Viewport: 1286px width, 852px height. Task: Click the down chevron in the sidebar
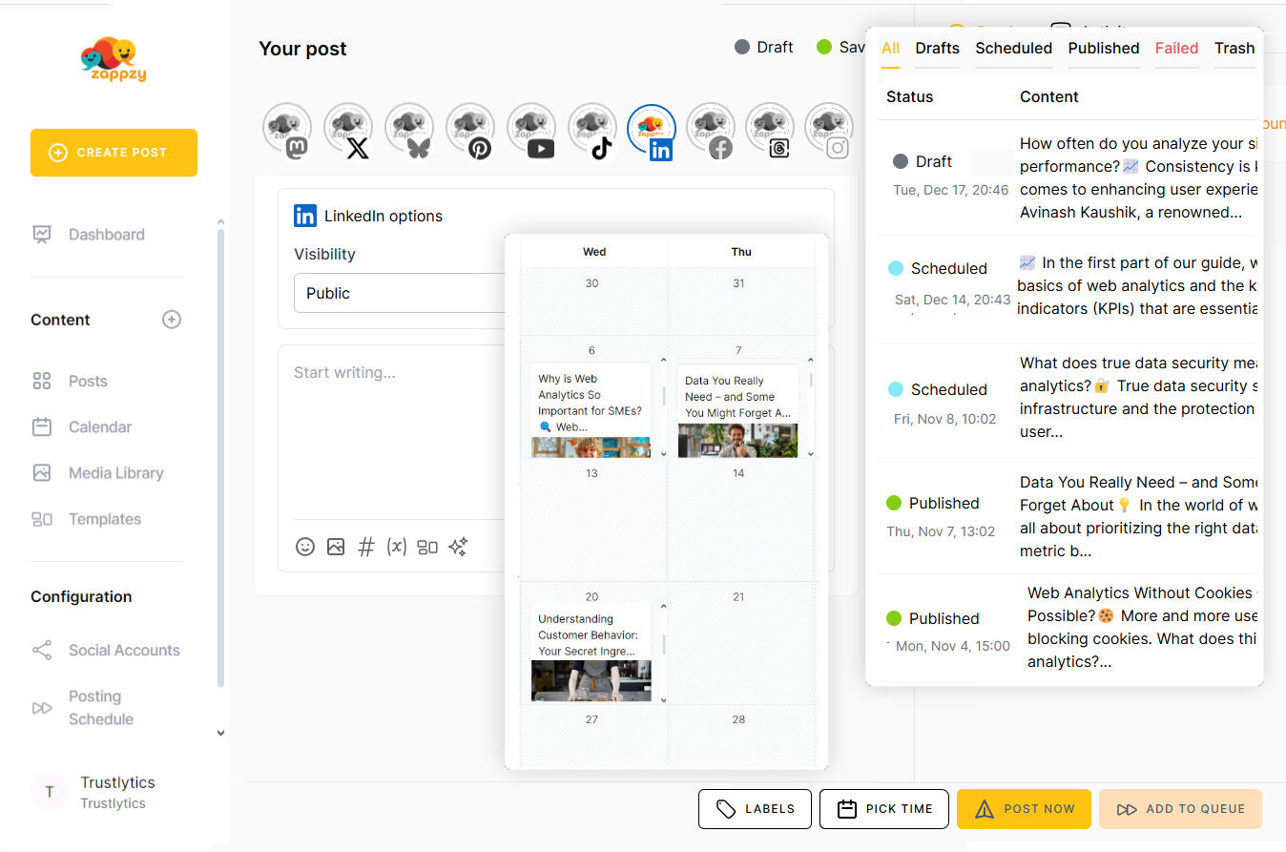click(220, 734)
